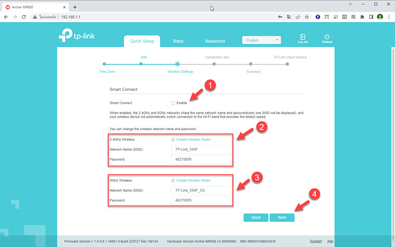Image resolution: width=395 pixels, height=247 pixels.
Task: Click the Wireless Settings step marker
Action: click(x=178, y=64)
